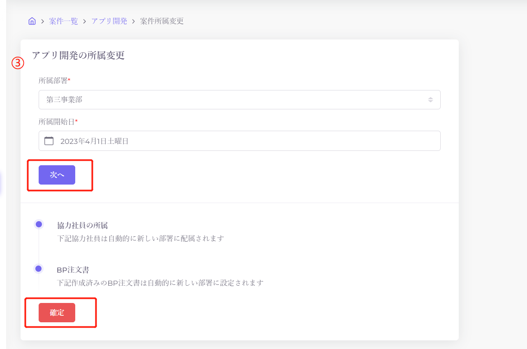Click the chevron before 案件所属変更
Screen dimensions: 527x349
point(134,21)
